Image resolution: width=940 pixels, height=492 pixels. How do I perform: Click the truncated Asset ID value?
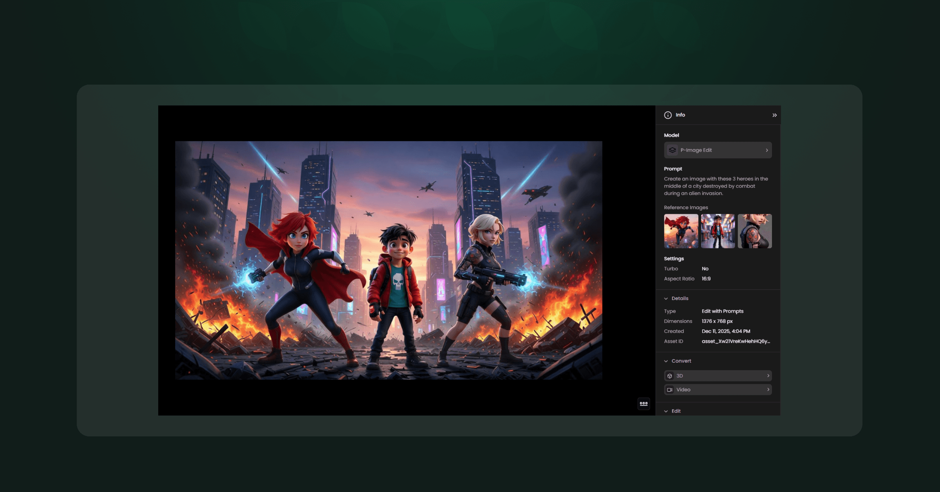coord(736,341)
